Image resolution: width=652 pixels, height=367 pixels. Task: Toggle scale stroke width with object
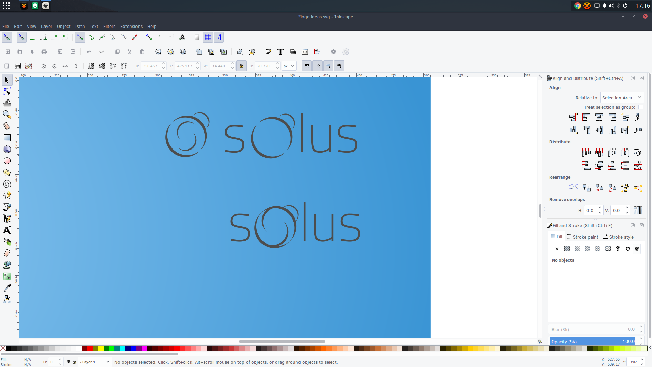(307, 66)
